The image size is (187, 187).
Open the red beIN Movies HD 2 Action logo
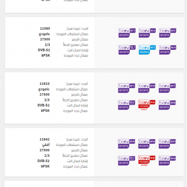[x=146, y=161]
